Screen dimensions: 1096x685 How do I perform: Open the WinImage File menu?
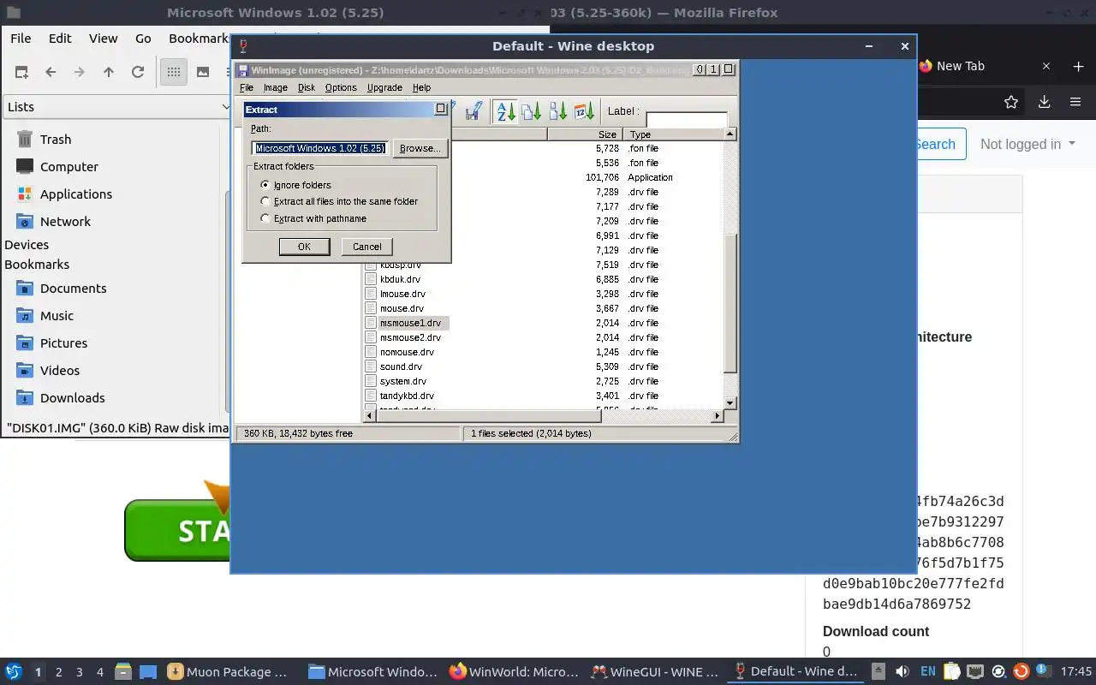pos(247,87)
